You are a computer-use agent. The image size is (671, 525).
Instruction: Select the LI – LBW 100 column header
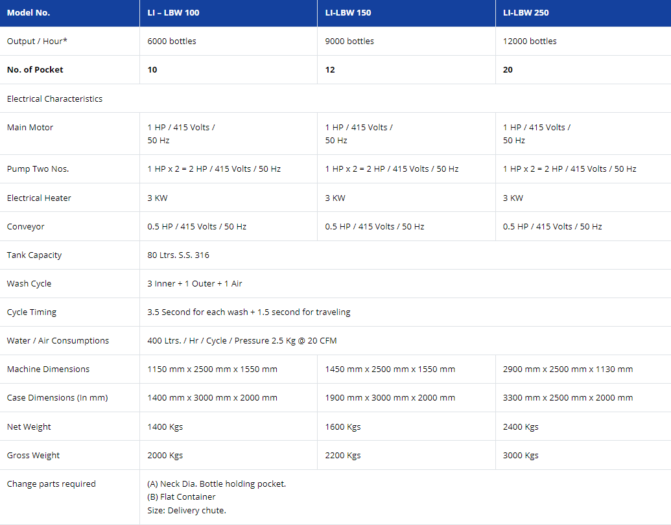click(x=173, y=13)
